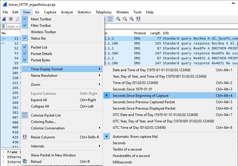Click the zoom out magnifier icon

[x=125, y=19]
